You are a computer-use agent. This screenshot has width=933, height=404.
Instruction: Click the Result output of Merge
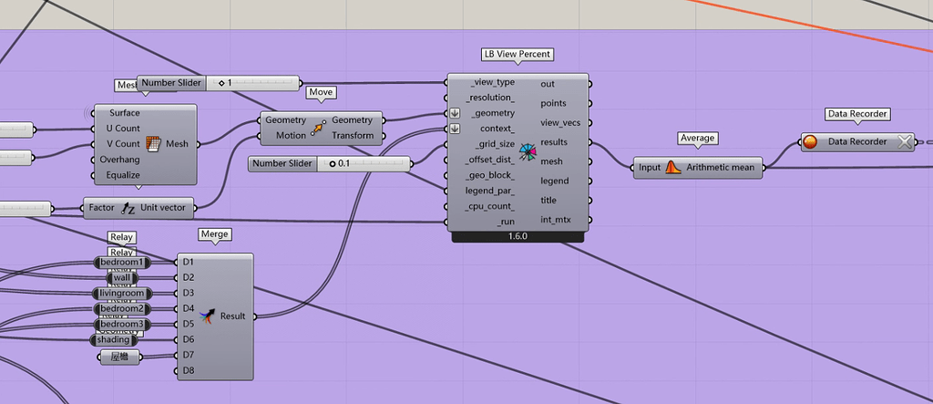point(232,316)
